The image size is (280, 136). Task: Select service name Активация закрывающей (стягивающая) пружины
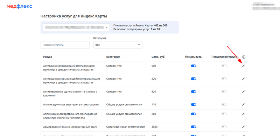[69, 68]
